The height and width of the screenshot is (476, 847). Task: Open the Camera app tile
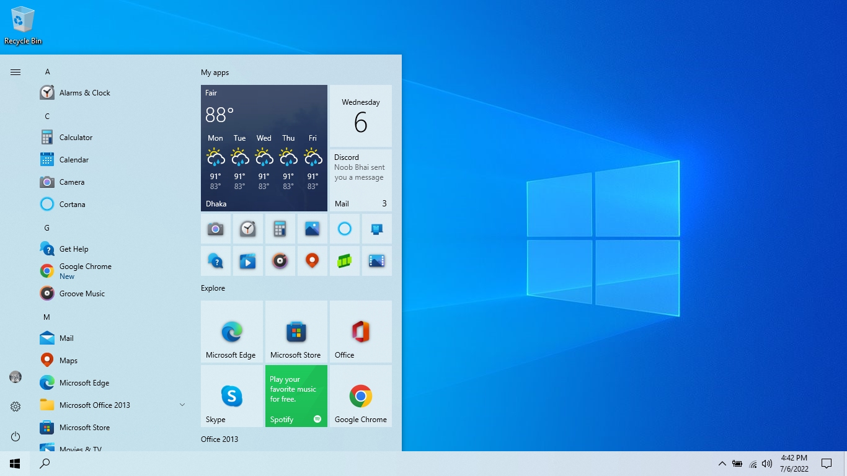point(215,229)
